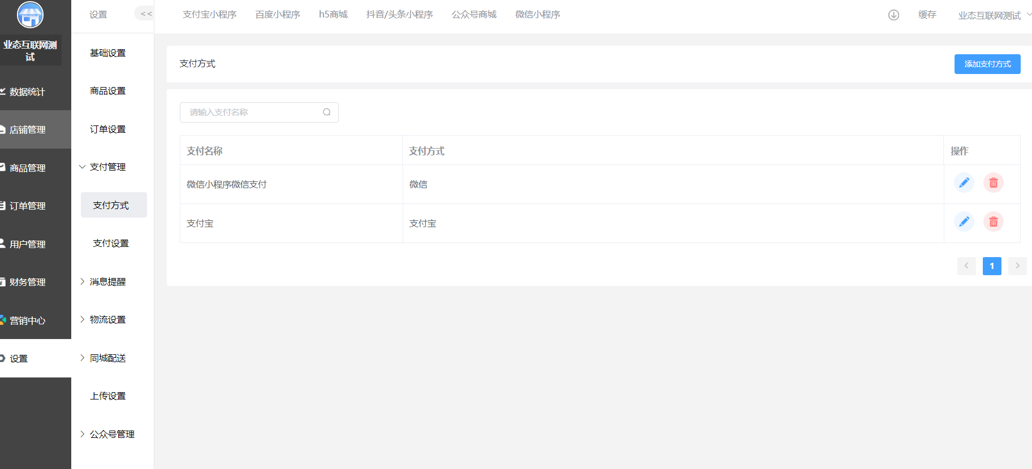Edit the 支付宝 payment row
Image resolution: width=1032 pixels, height=469 pixels.
coord(964,222)
